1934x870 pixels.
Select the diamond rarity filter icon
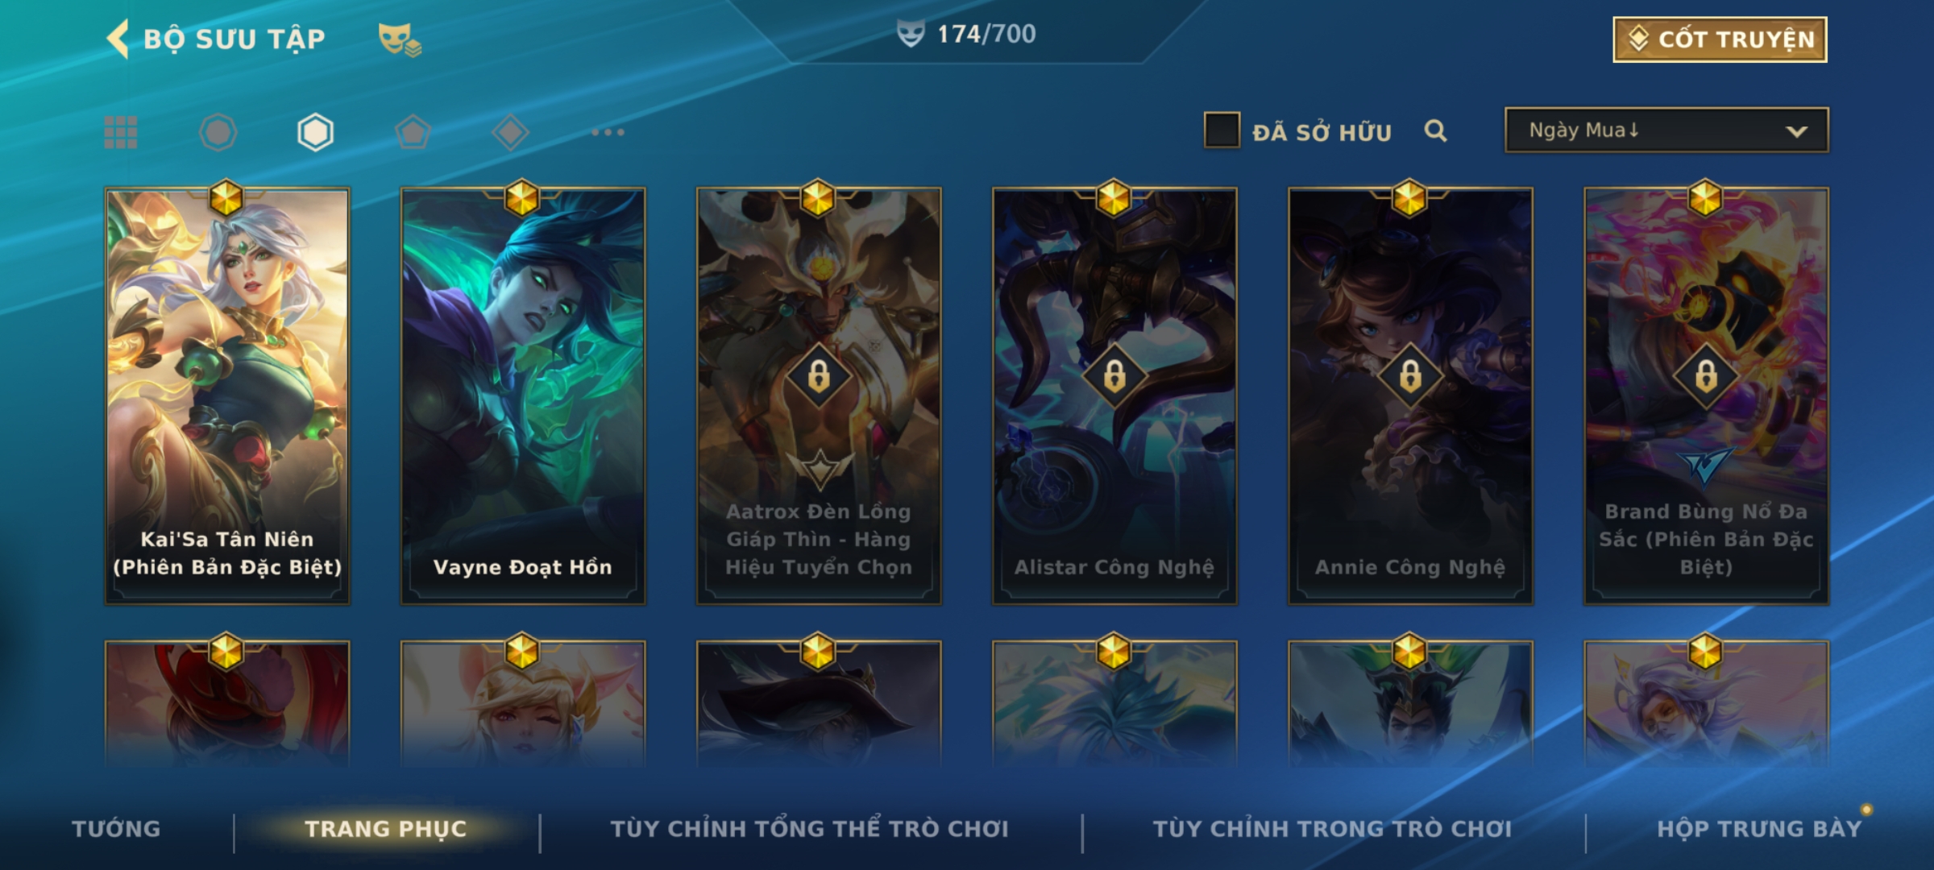tap(510, 132)
